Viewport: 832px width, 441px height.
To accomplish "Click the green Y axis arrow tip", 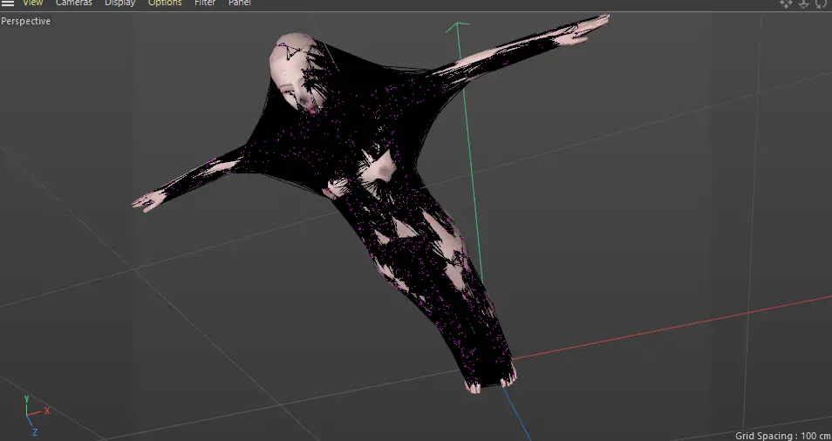I will click(x=454, y=28).
